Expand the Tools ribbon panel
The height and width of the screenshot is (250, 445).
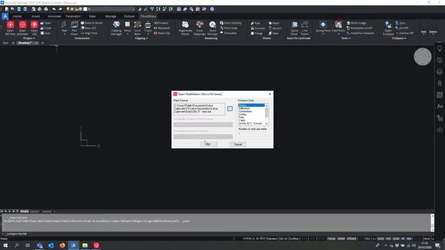[346, 38]
